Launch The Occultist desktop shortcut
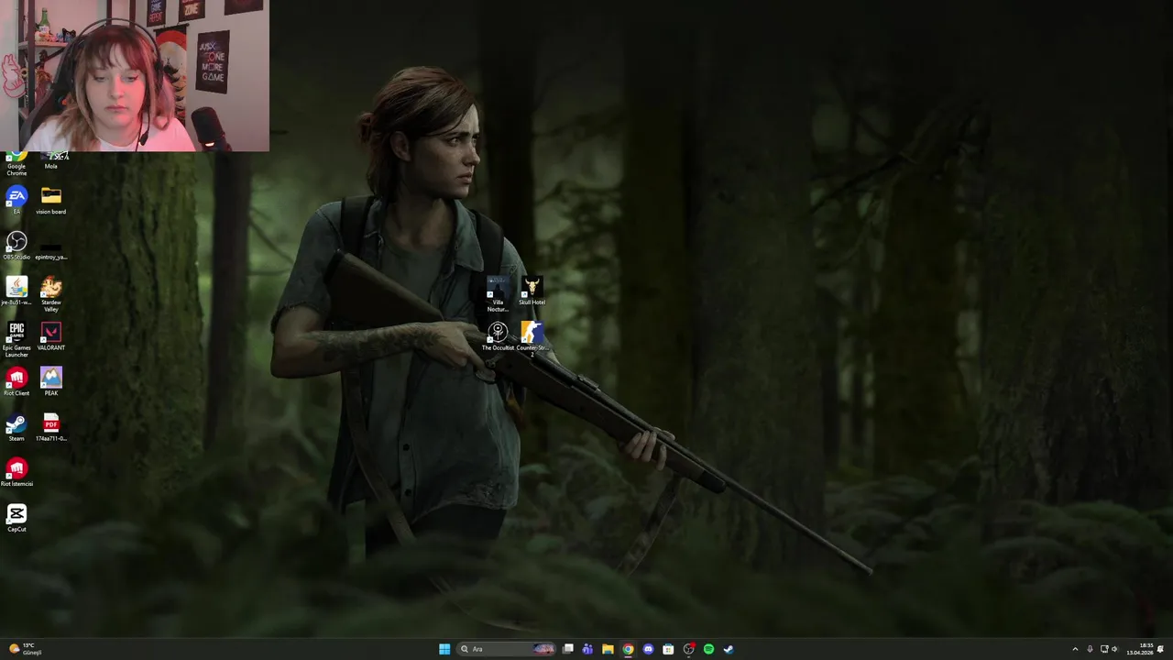Viewport: 1173px width, 660px height. point(498,336)
